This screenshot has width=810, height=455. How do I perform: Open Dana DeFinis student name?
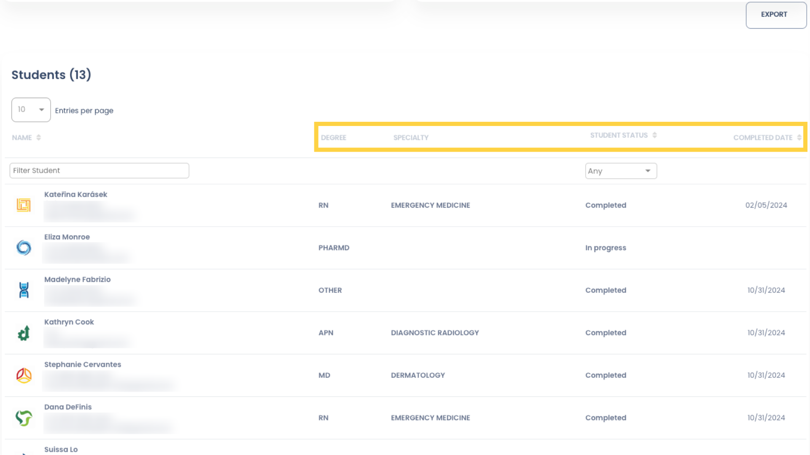[68, 407]
